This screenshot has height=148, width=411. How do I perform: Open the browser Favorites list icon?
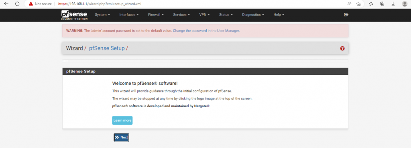[x=371, y=4]
